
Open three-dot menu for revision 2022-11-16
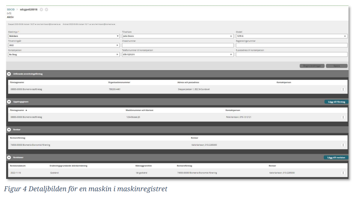(x=343, y=173)
